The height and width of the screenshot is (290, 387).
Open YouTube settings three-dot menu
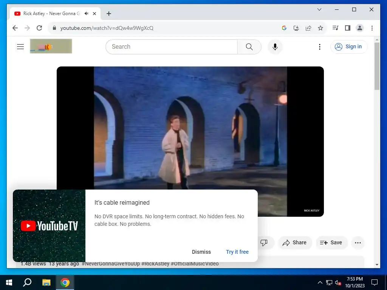click(320, 46)
